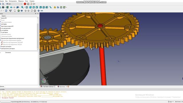The image size is (183, 103).
Task: Switch to the Протяжка : 1* document tab
Action: (x=63, y=86)
